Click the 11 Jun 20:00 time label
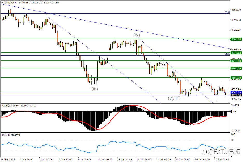 click(x=105, y=159)
